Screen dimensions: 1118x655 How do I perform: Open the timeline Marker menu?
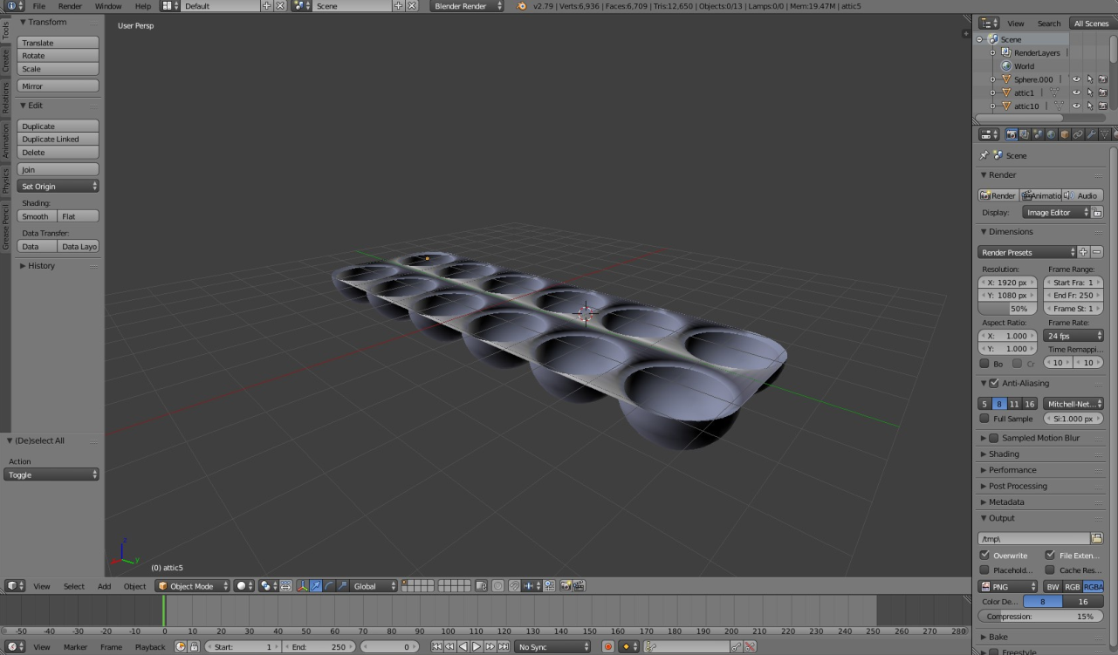tap(75, 647)
